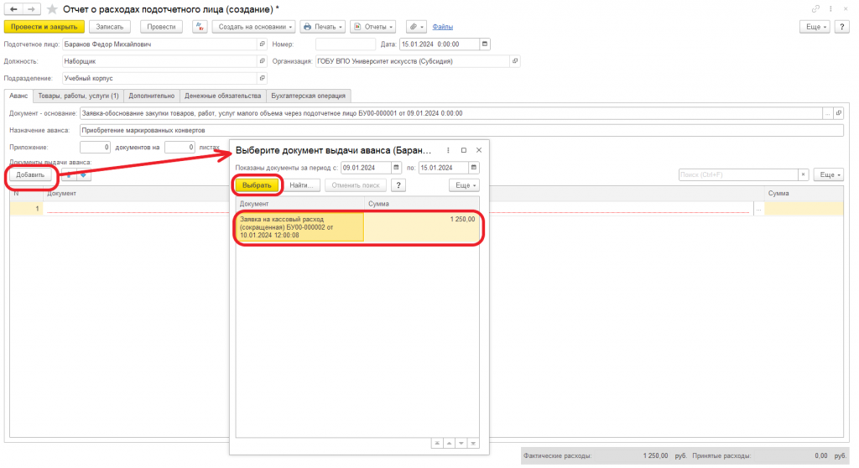This screenshot has height=468, width=859.
Task: Click ellipsis select button of Документ-основание
Action: (828, 113)
